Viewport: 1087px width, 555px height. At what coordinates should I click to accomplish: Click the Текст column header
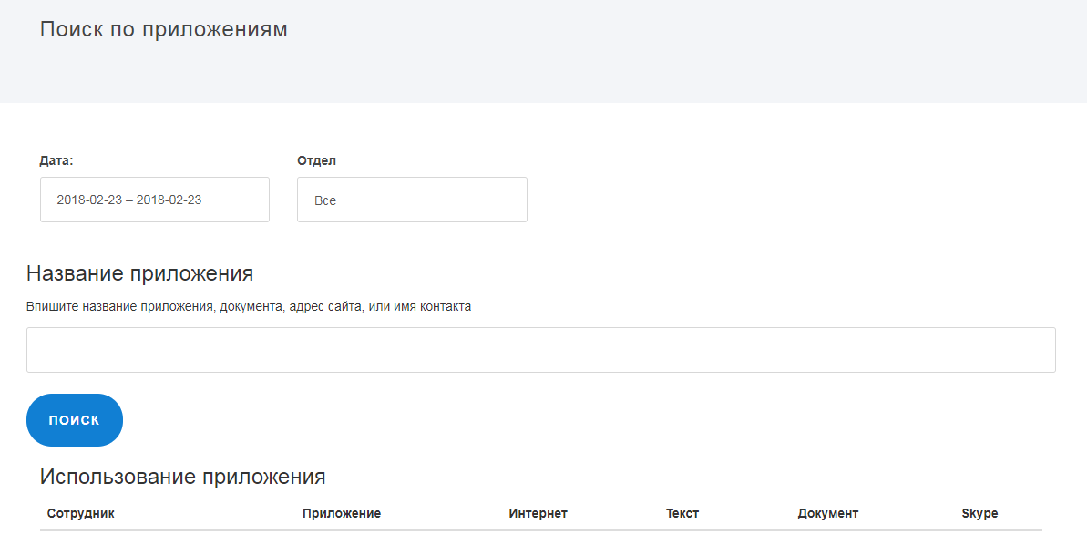coord(682,513)
